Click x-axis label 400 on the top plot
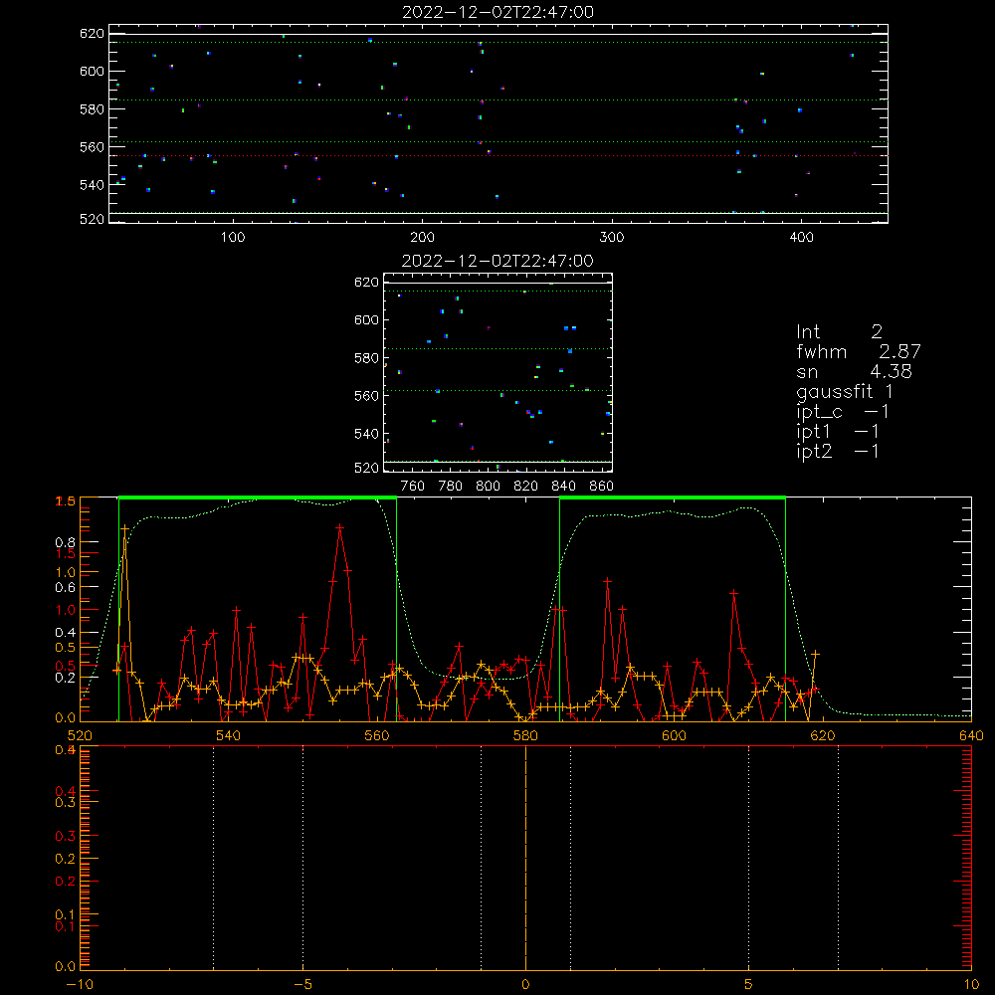 [801, 238]
